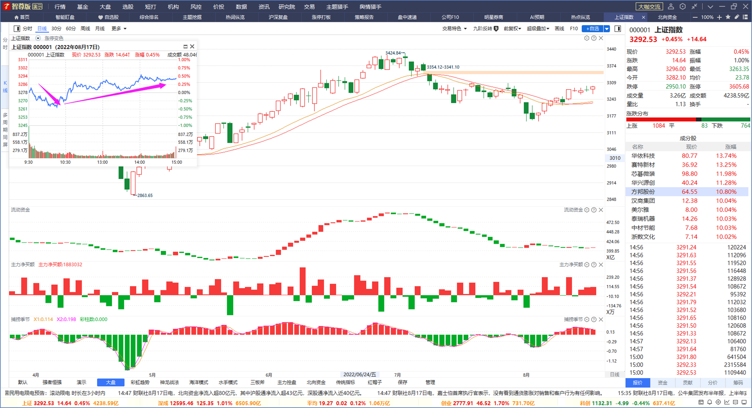Viewport: 752px width, 408px height.
Task: Open the bell alerts icon in status bar
Action: point(709,402)
